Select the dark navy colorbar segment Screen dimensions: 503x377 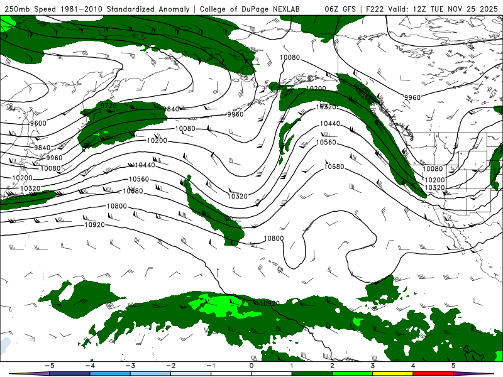click(69, 374)
